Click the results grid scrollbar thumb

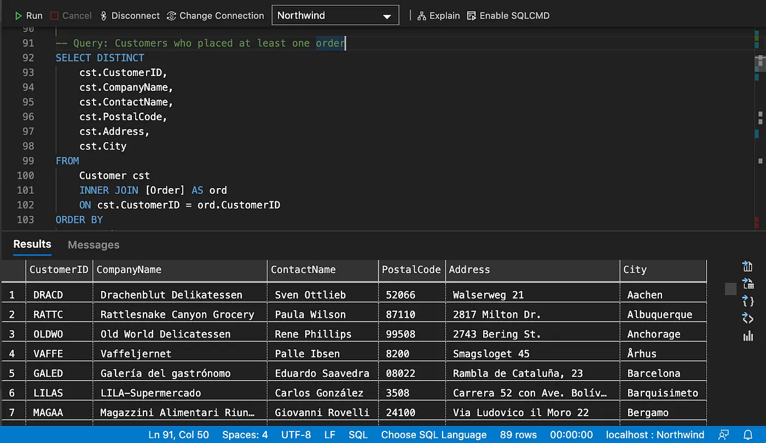(730, 289)
